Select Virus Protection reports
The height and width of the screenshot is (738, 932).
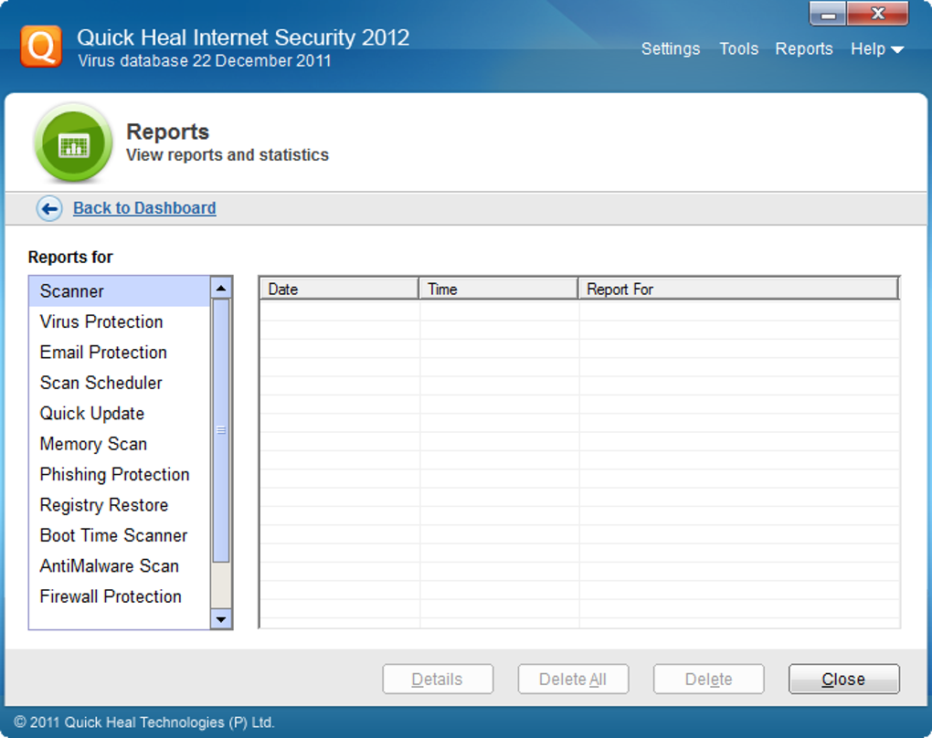120,322
